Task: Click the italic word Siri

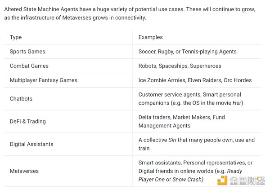Action: (172, 140)
